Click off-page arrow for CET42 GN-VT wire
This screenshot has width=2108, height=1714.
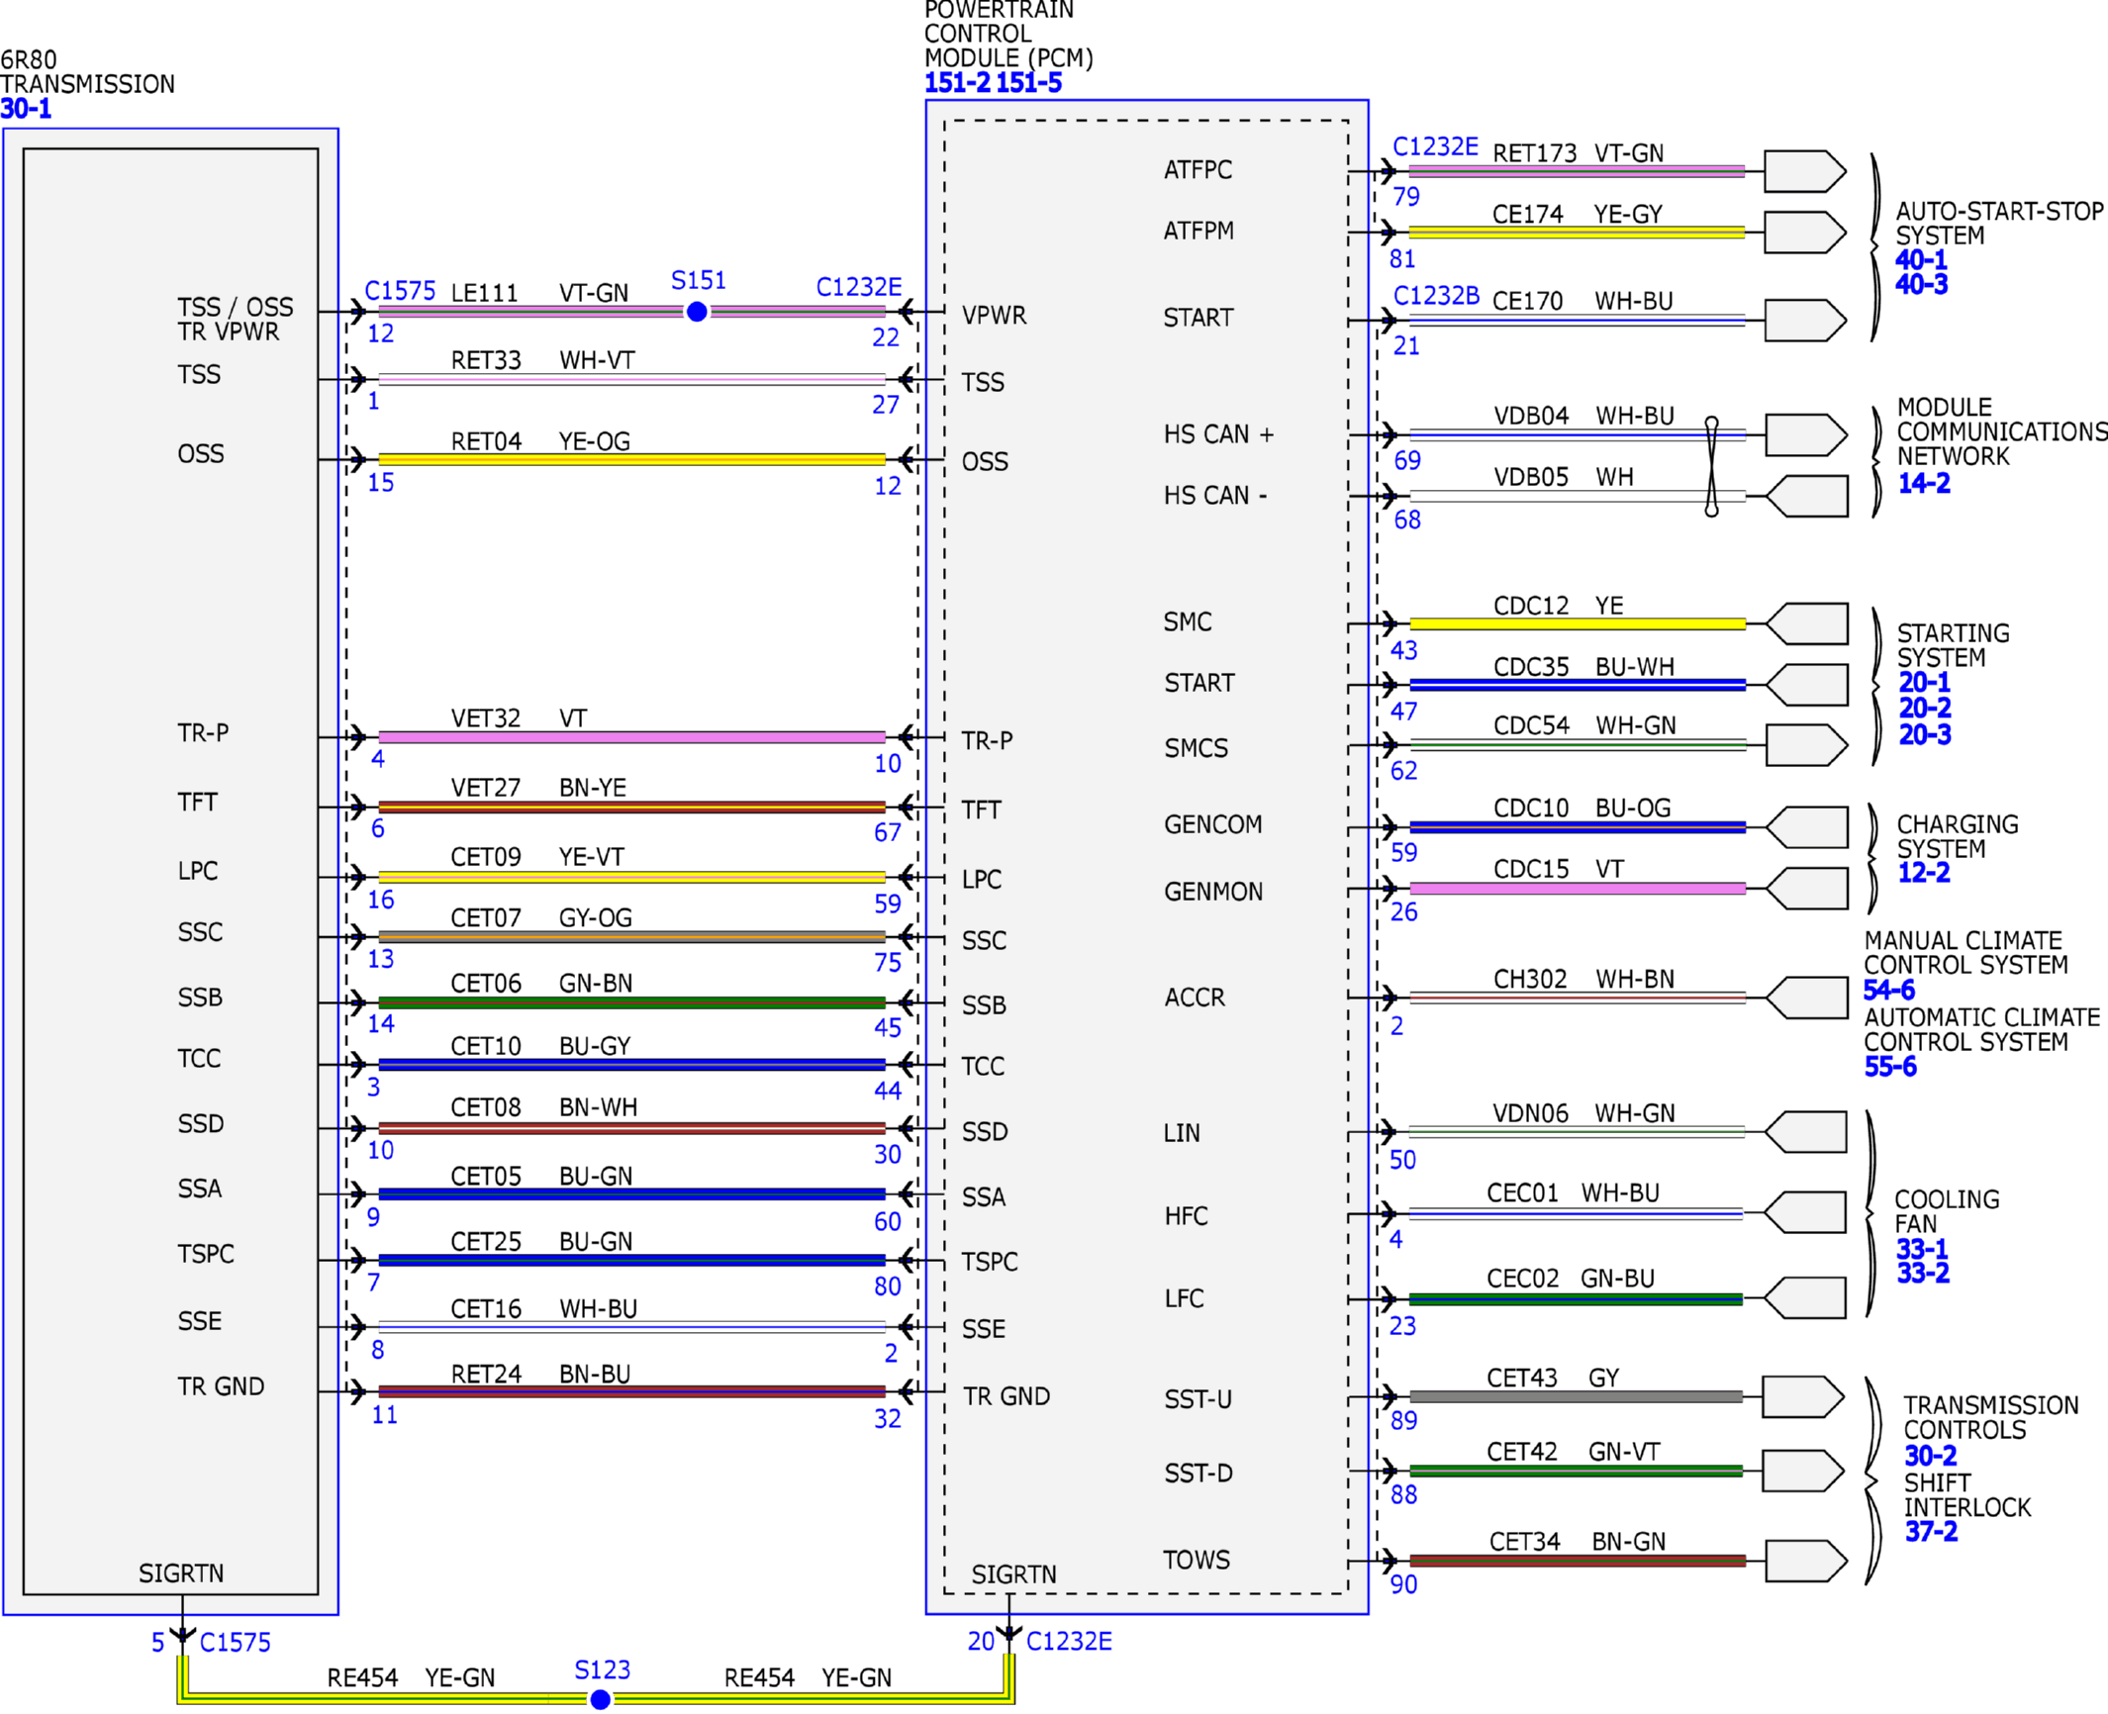point(1803,1472)
